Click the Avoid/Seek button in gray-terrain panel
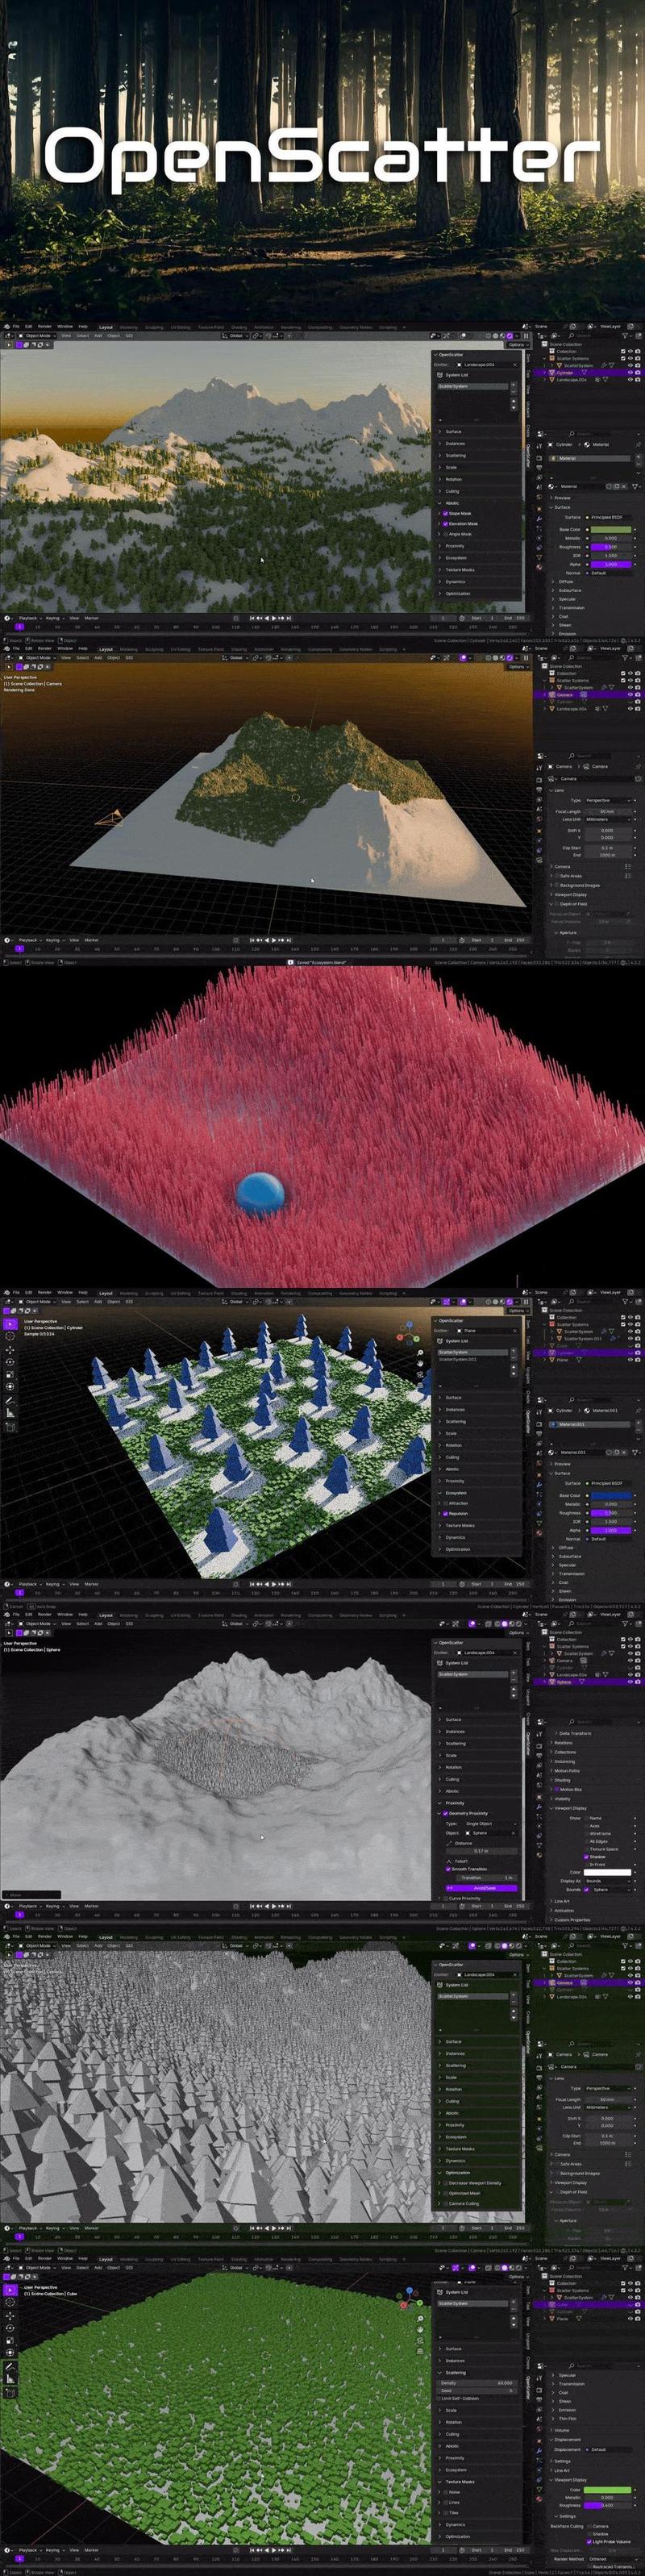 (x=482, y=1888)
